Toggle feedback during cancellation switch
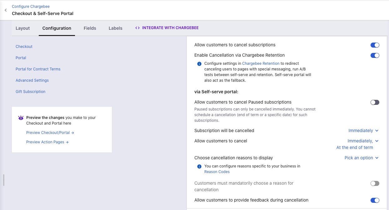Viewport: 389px width, 210px height. (x=375, y=200)
